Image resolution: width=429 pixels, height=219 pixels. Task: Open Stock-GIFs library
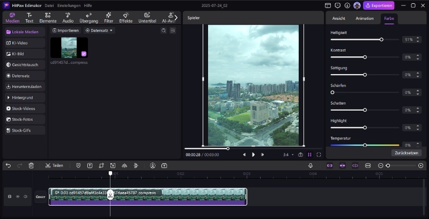pyautogui.click(x=25, y=130)
